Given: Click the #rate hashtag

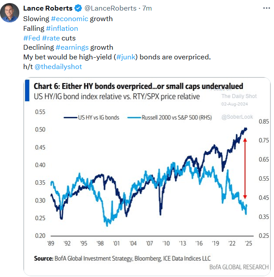Looking at the screenshot, I should pos(51,38).
